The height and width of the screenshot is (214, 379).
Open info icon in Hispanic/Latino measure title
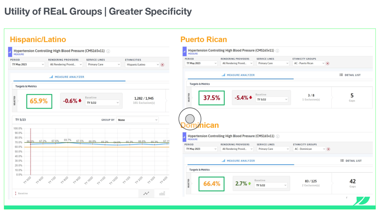pyautogui.click(x=108, y=51)
